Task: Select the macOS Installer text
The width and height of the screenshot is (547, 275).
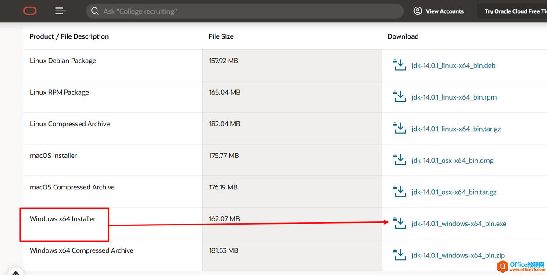Action: [53, 155]
